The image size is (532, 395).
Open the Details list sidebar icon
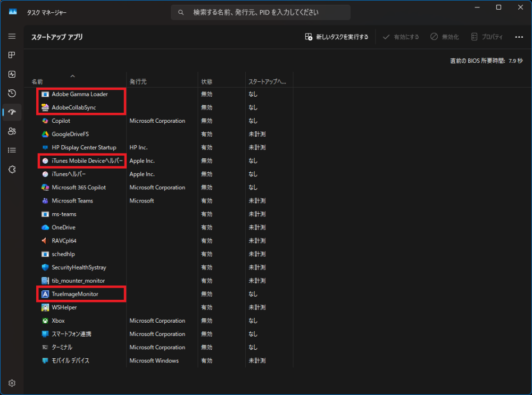coord(12,150)
